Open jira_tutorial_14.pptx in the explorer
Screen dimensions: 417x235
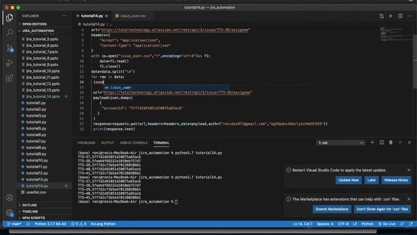click(43, 97)
